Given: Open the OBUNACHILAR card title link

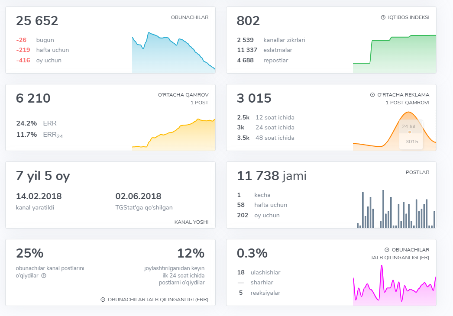Looking at the screenshot, I should [190, 17].
